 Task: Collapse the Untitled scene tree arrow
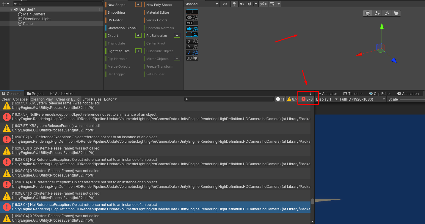[12, 9]
